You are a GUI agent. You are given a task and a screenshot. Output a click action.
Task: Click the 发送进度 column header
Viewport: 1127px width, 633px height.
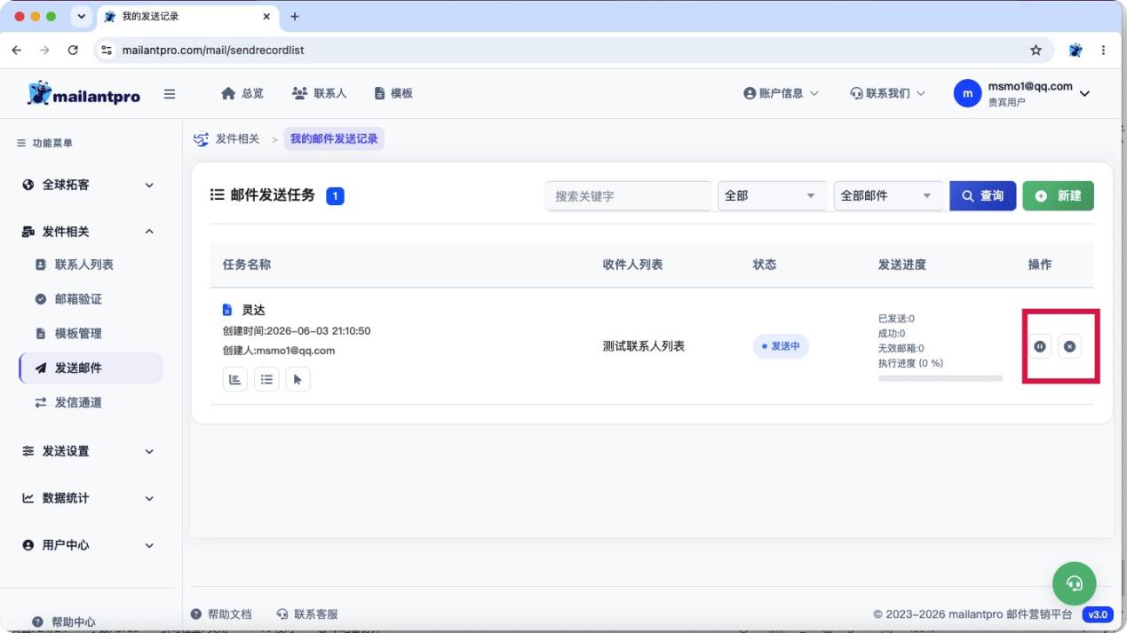point(902,265)
